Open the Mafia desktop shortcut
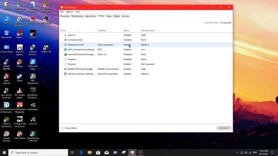The height and width of the screenshot is (156, 278). (20, 34)
